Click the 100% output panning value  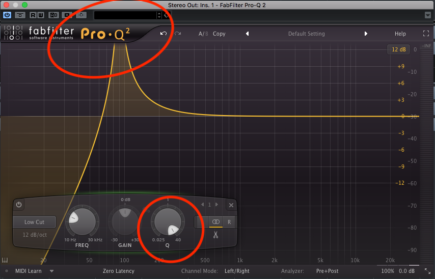pyautogui.click(x=388, y=271)
